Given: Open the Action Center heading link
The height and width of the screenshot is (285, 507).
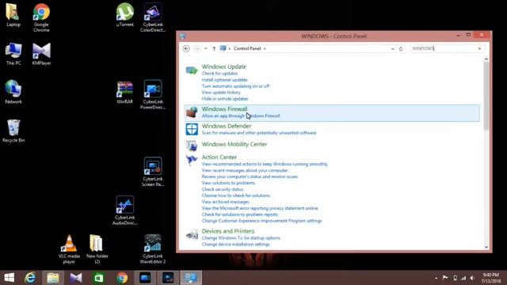Looking at the screenshot, I should pyautogui.click(x=219, y=157).
